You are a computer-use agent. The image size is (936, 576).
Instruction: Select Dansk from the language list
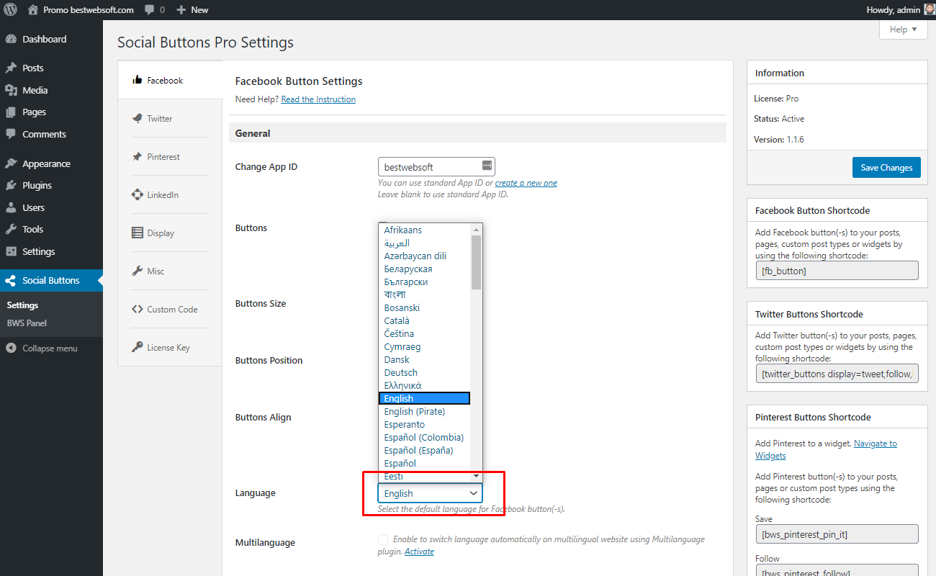coord(425,360)
